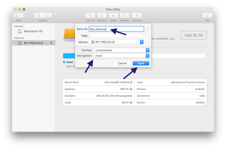Click the add Volume toolbar icon
Screen dimensions: 226x149
(x=39, y=16)
